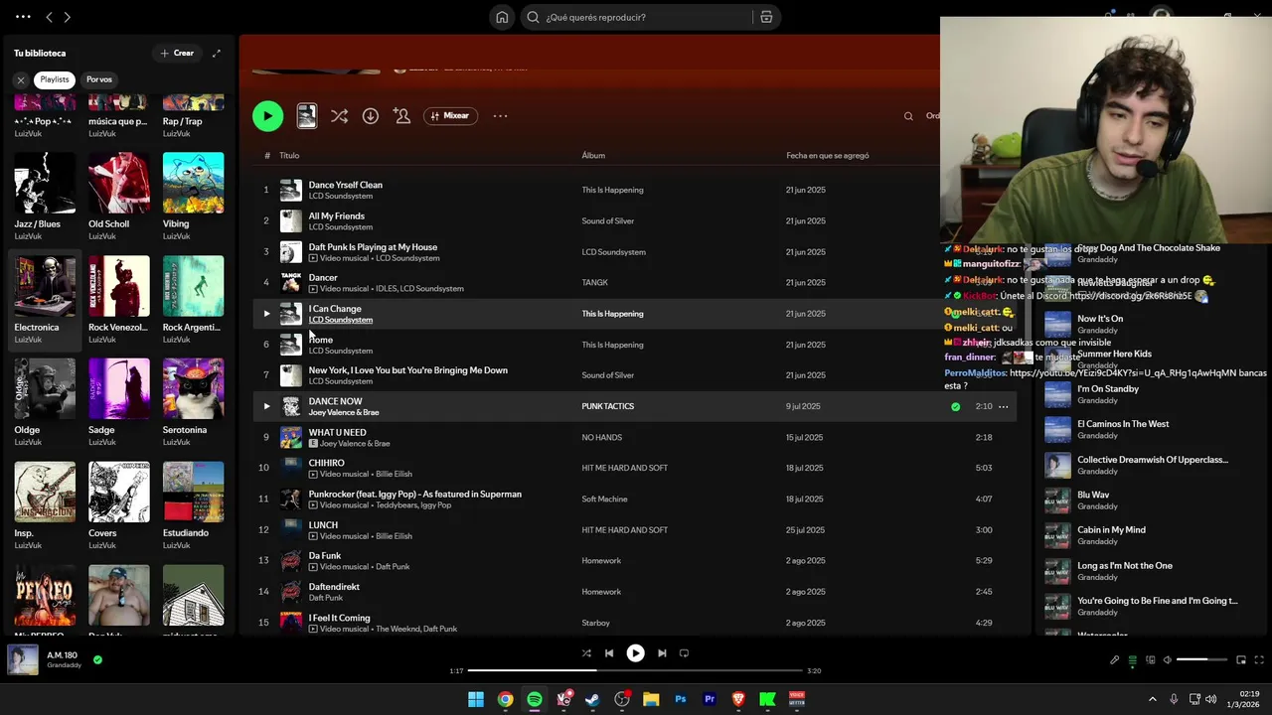Search within the playlist using magnifier icon
Viewport: 1272px width, 715px height.
click(908, 116)
